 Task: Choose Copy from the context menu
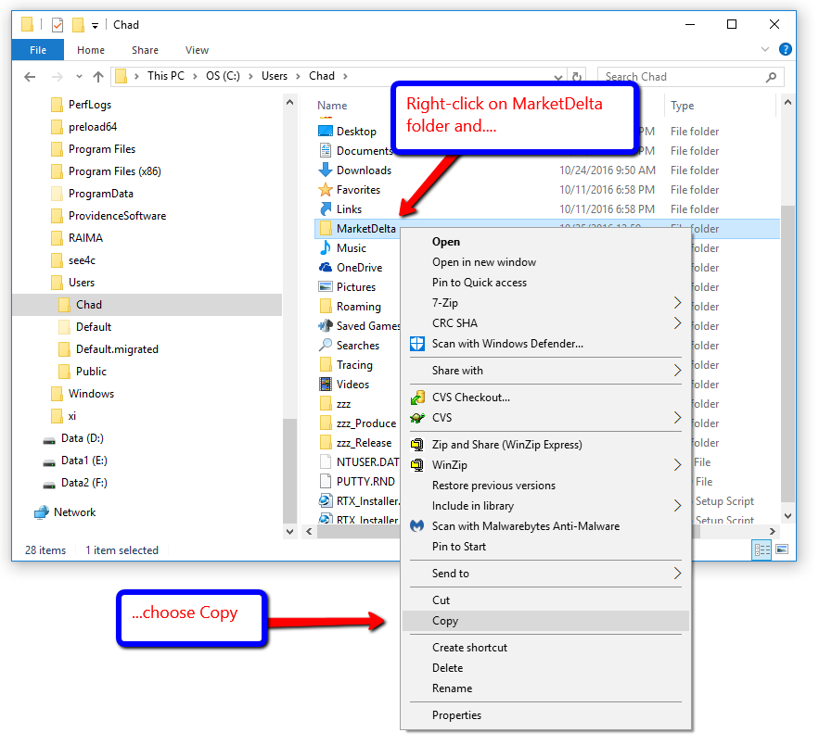[545, 621]
